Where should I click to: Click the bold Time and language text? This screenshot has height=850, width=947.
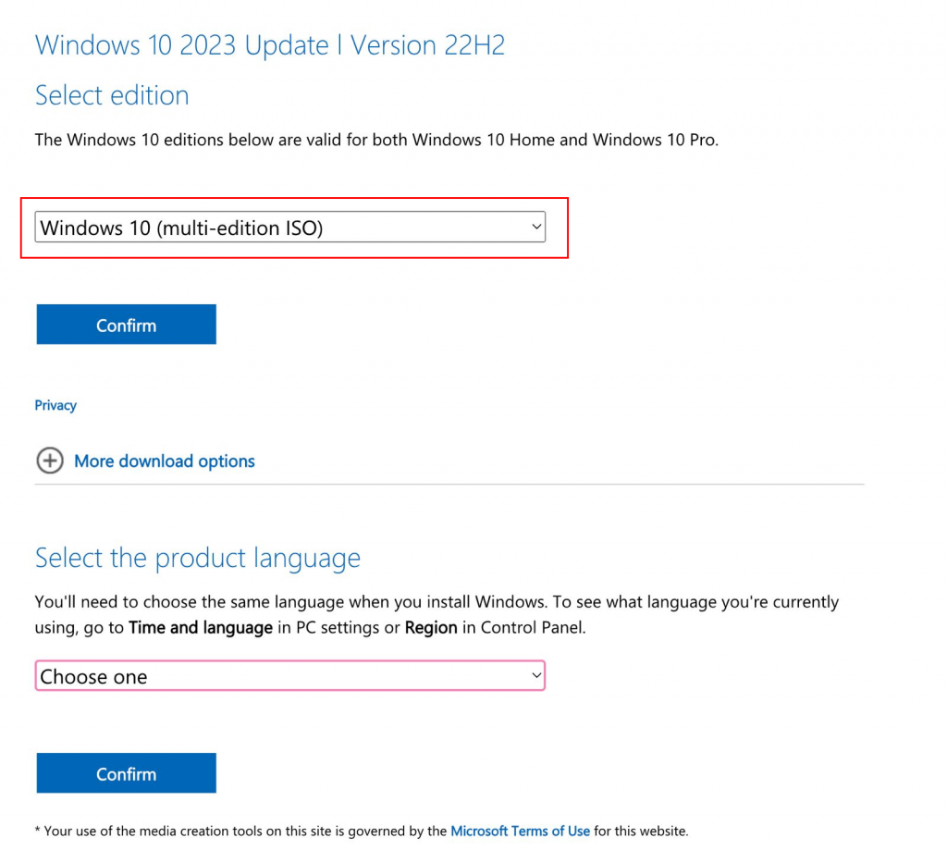coord(201,628)
